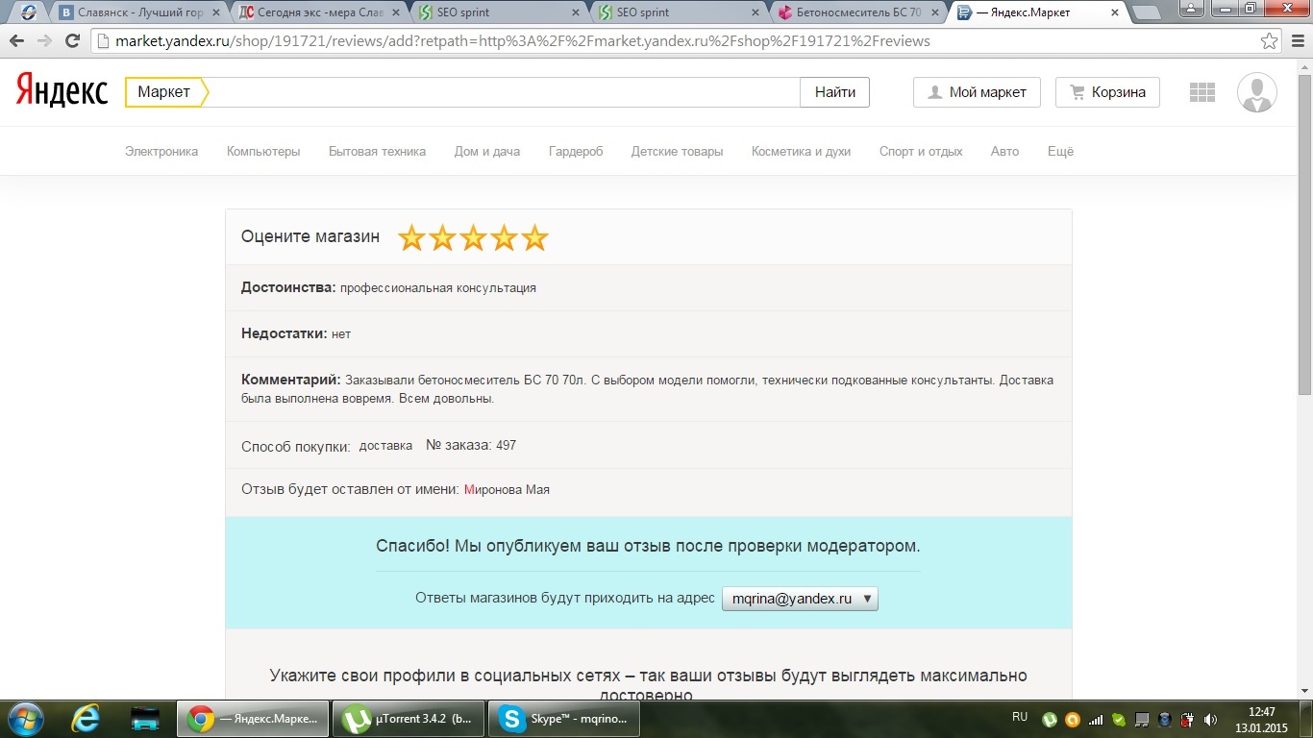Switch to the Сегодня экс-мера Слав tab
Image resolution: width=1313 pixels, height=738 pixels.
(x=319, y=12)
